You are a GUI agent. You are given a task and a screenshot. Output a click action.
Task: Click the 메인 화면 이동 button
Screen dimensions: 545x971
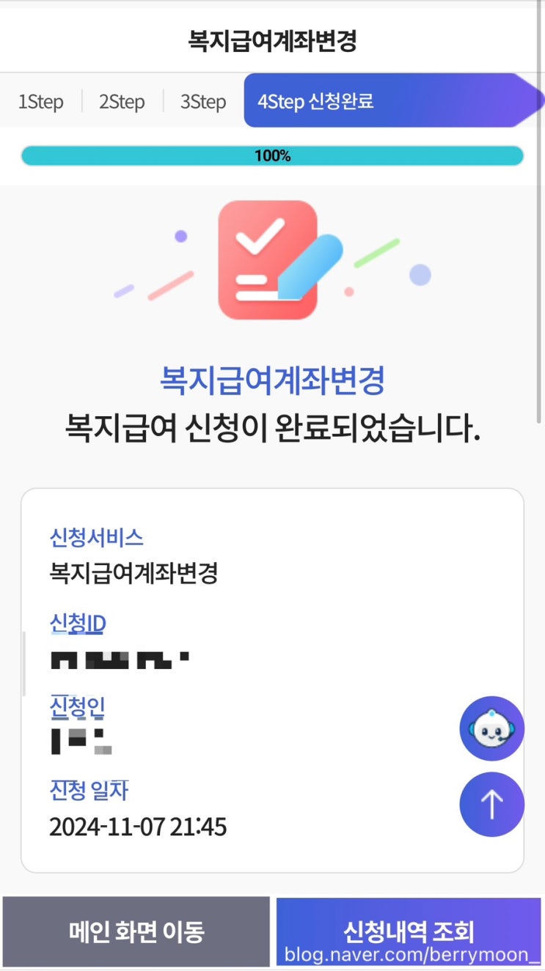pos(136,931)
